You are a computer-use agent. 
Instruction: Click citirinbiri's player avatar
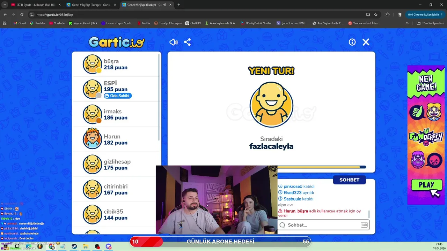pyautogui.click(x=92, y=189)
